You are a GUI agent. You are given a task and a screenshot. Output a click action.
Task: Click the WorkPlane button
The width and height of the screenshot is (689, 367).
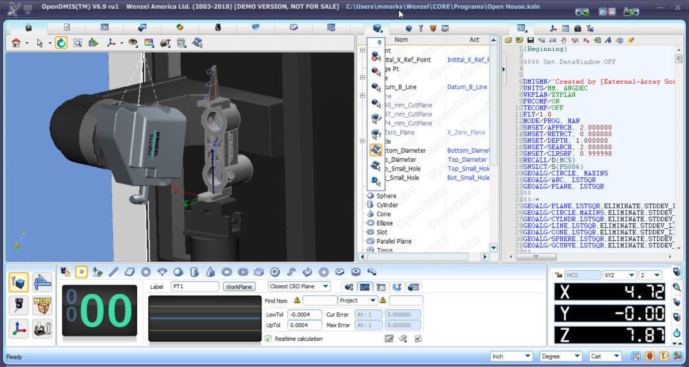(x=240, y=286)
